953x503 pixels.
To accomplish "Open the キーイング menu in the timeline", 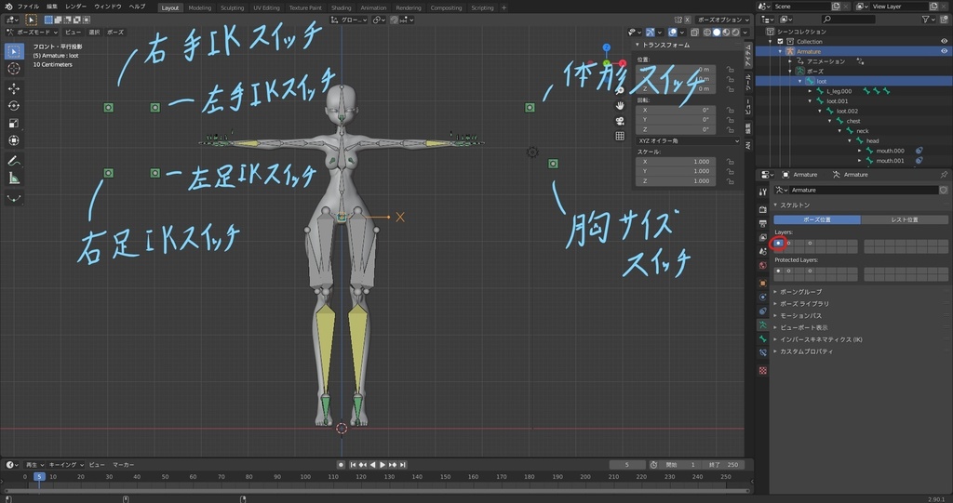I will pos(66,465).
